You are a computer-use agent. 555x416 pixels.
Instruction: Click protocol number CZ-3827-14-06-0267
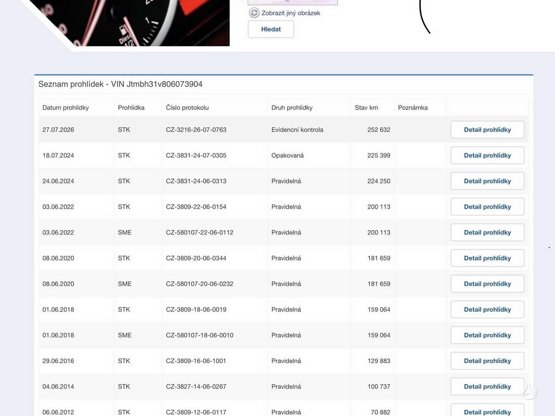[x=196, y=386]
